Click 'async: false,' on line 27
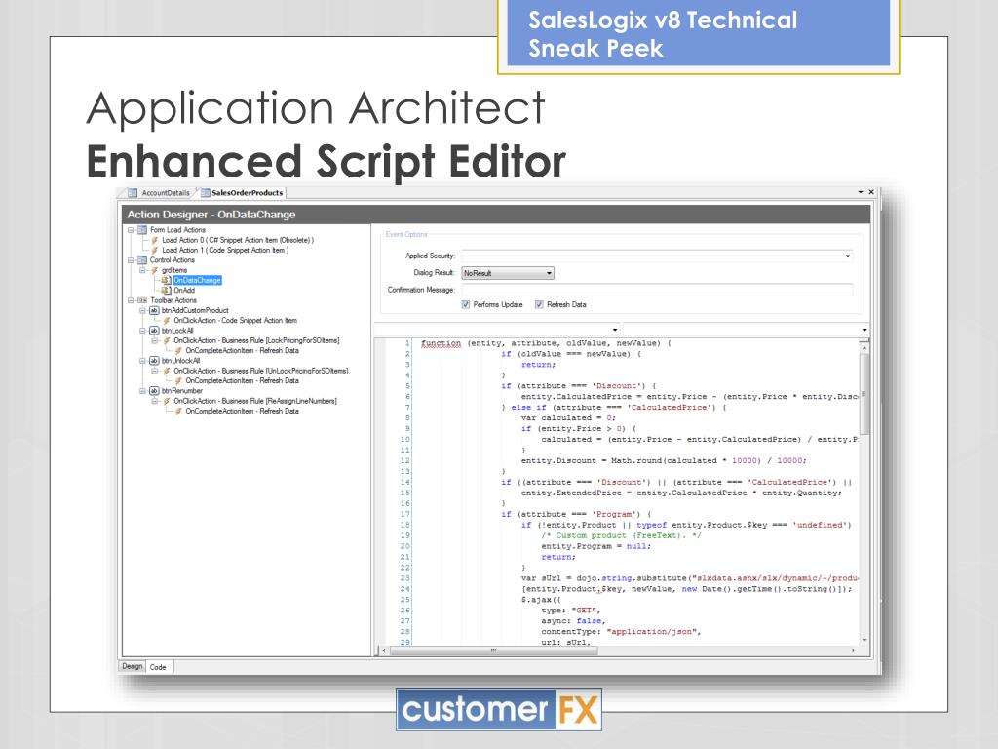The height and width of the screenshot is (749, 998). pyautogui.click(x=573, y=621)
